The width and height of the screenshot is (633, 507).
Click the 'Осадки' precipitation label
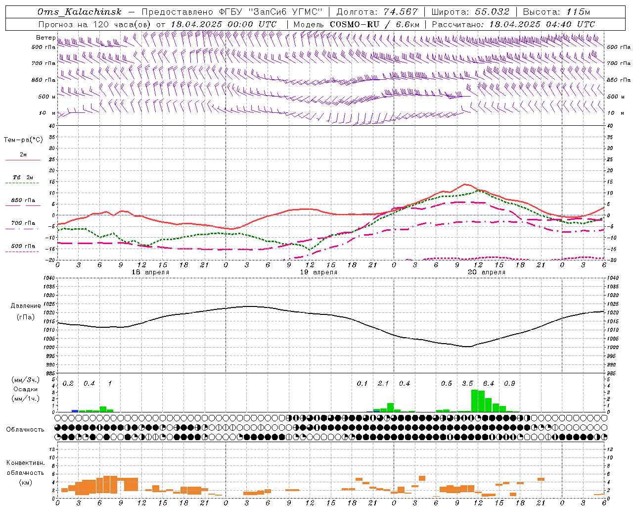pyautogui.click(x=25, y=389)
